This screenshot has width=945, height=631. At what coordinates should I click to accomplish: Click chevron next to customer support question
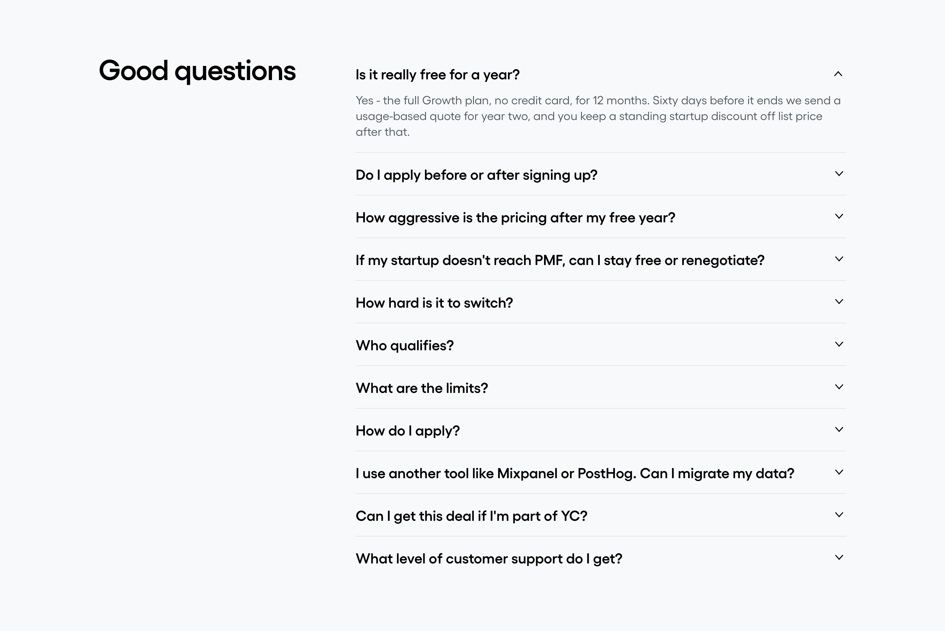(839, 558)
